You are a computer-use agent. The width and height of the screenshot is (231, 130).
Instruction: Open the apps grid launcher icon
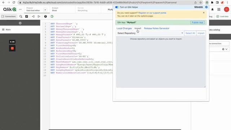pos(219,9)
